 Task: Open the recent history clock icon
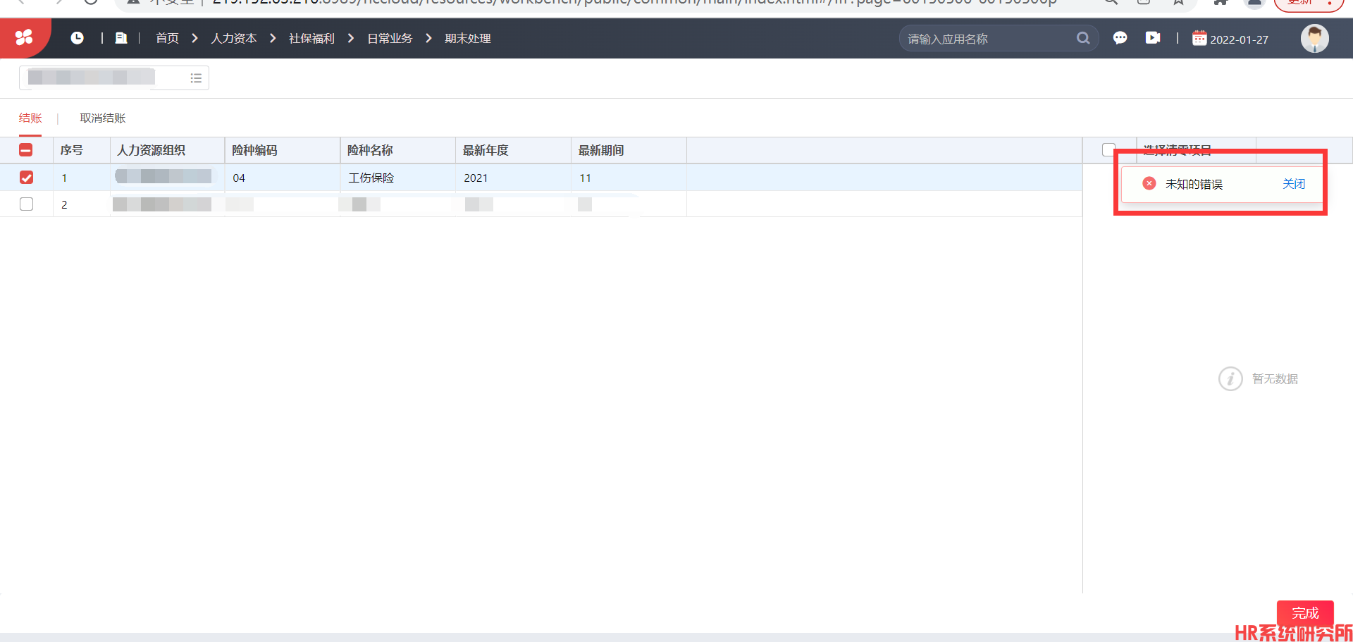pos(77,38)
